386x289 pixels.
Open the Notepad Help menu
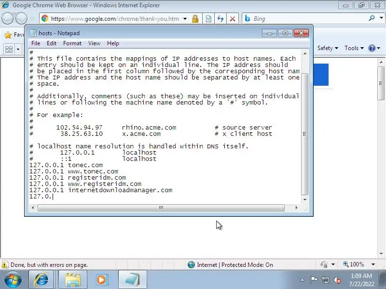tap(113, 43)
